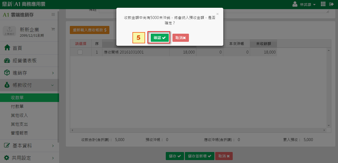Screen dimensions: 338x163
Task: Click the 進銷存 box icon
Action: coord(7,73)
